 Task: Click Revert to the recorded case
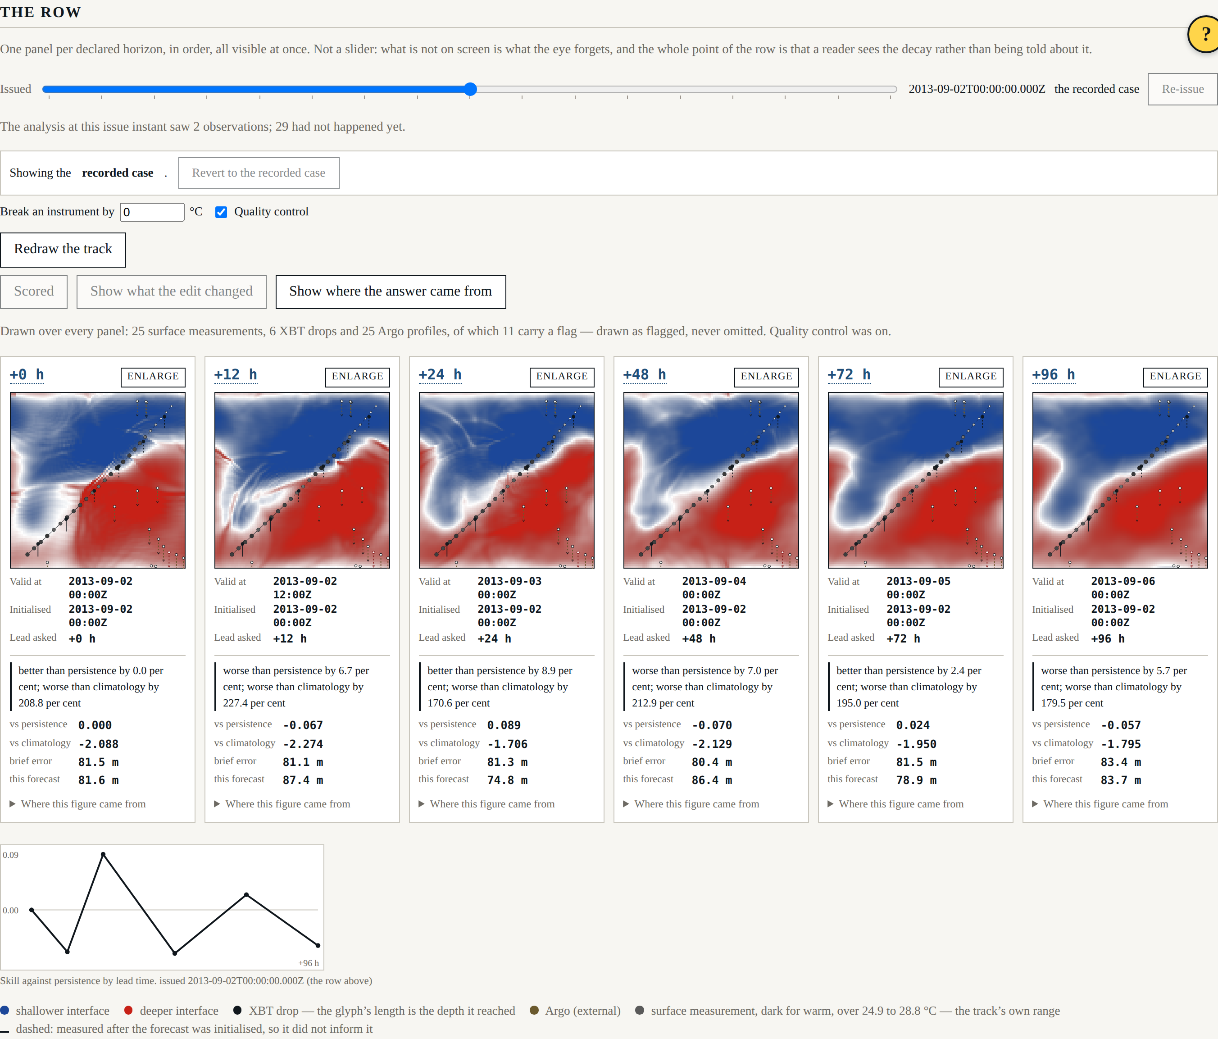pos(259,173)
